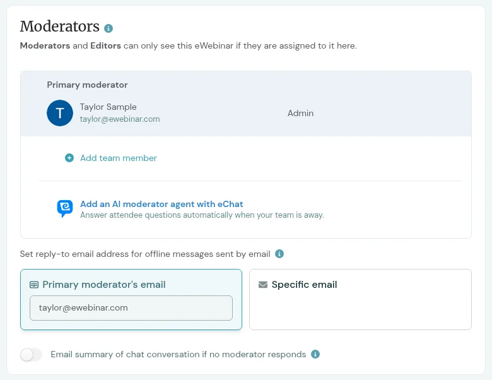Enable email summary of chat conversation toggle
Viewport: 492px width, 380px height.
tap(31, 355)
